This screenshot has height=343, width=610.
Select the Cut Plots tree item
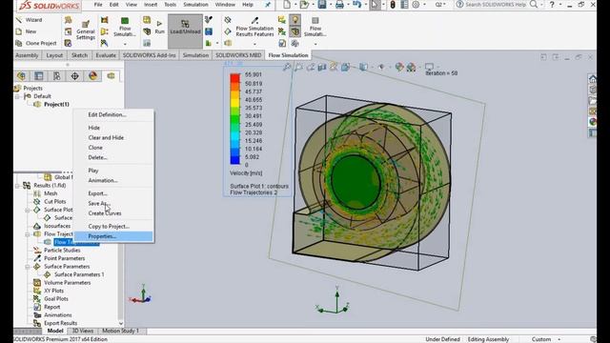[x=54, y=201]
